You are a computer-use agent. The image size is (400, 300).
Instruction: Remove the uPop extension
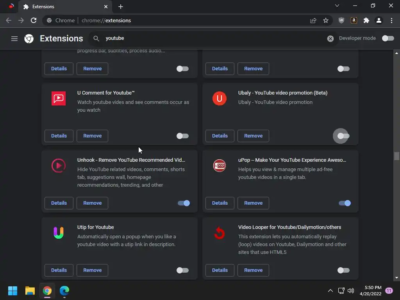253,203
